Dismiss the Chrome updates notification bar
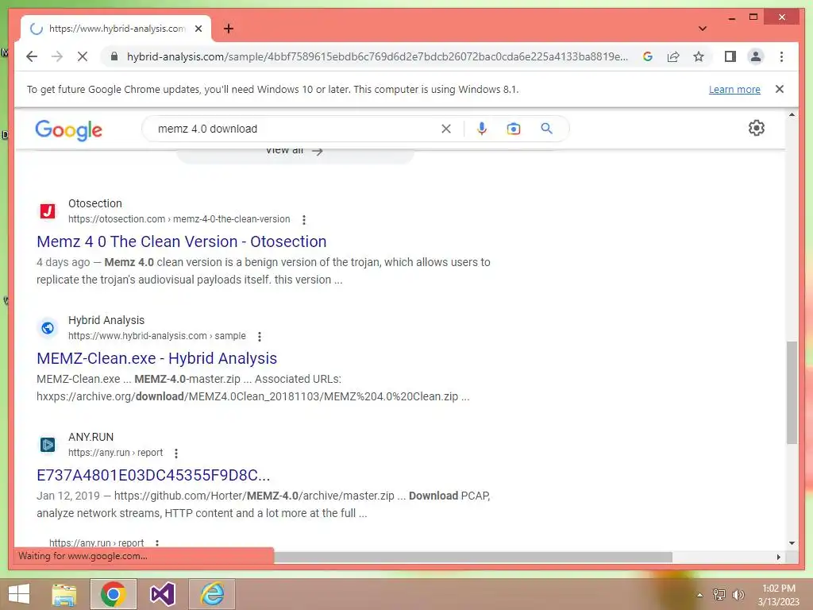The width and height of the screenshot is (813, 610). pos(780,89)
